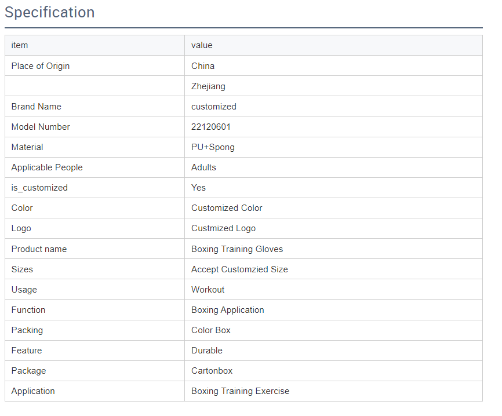The width and height of the screenshot is (502, 416).
Task: Select the Customized Color value
Action: pos(227,208)
